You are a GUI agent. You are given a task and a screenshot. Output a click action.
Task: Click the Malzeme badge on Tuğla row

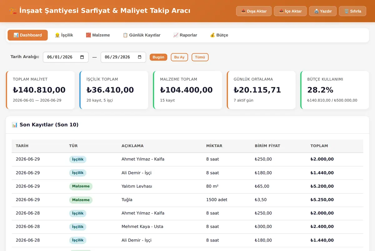click(81, 200)
